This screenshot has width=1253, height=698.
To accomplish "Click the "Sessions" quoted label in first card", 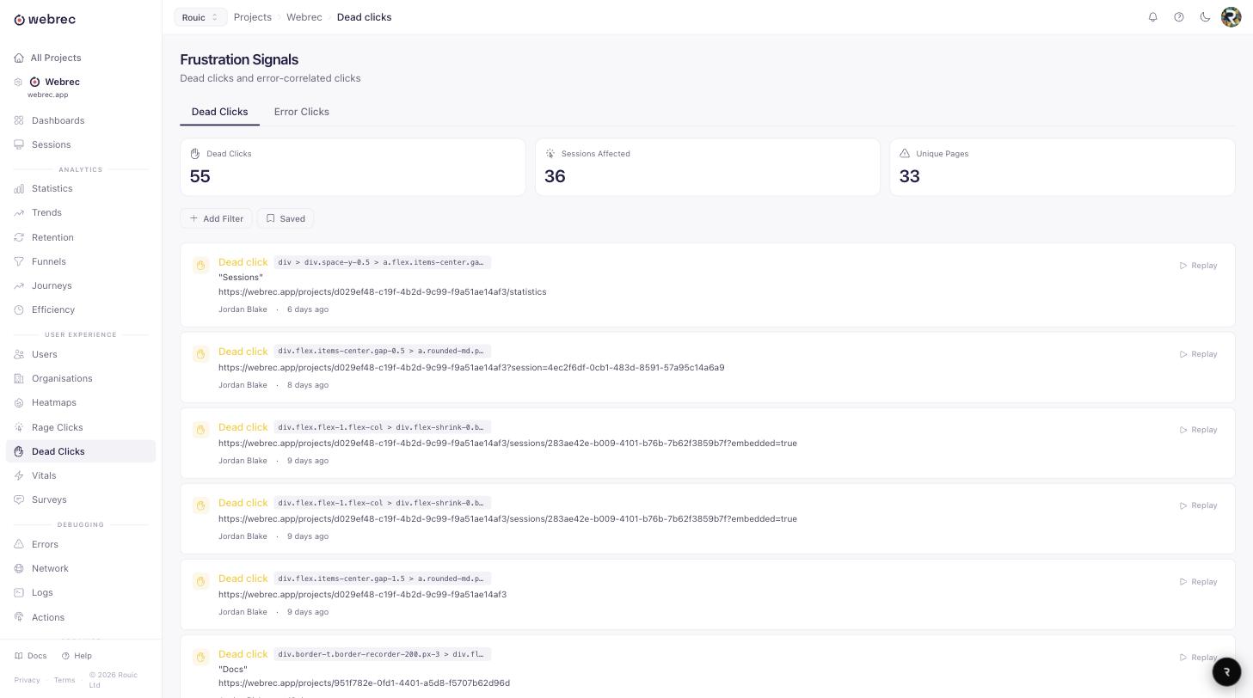I will pos(241,278).
